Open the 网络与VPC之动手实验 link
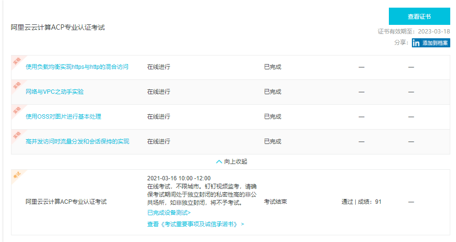The image size is (456, 242). pyautogui.click(x=55, y=92)
